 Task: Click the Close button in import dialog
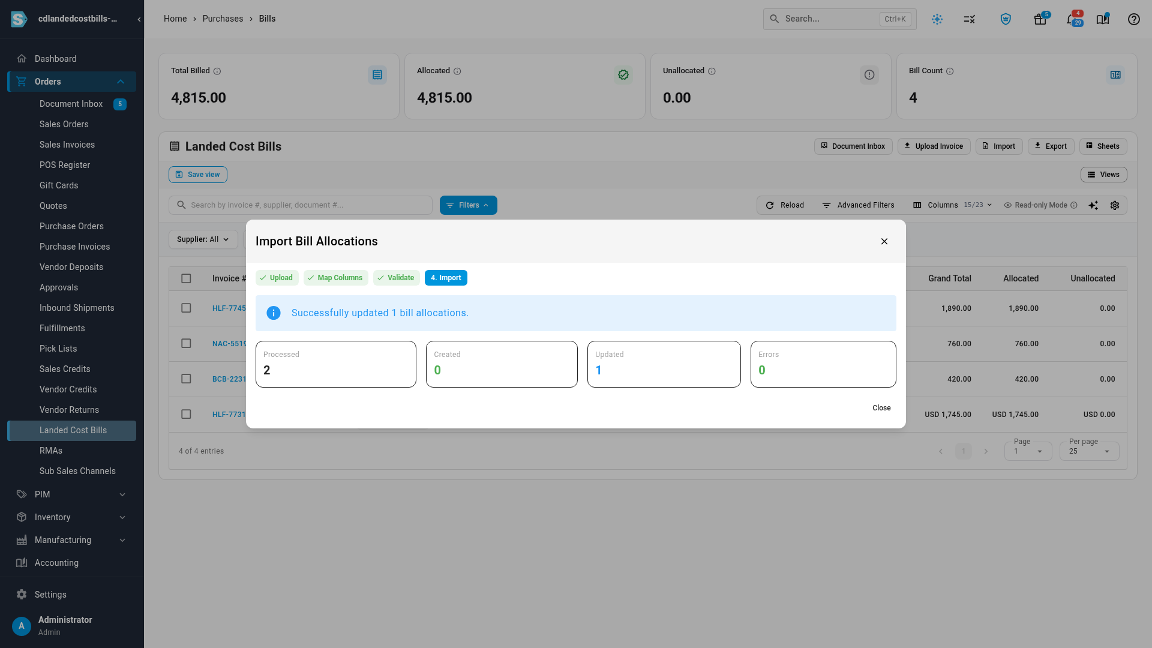click(881, 408)
